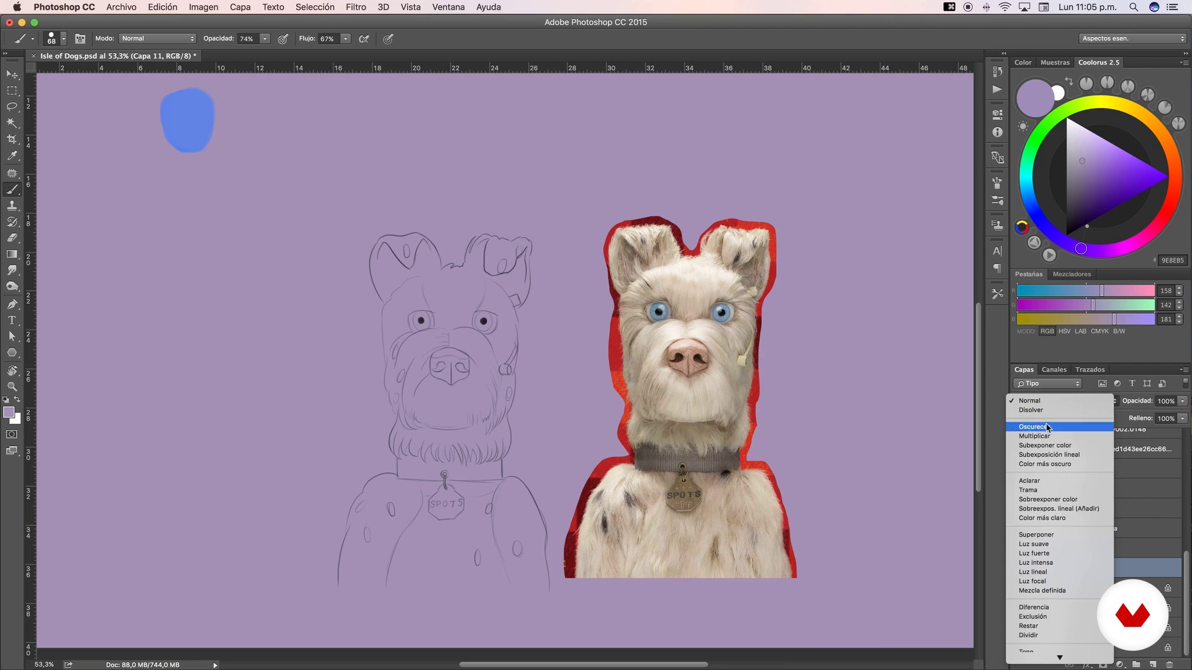Switch to the Canales tab
The height and width of the screenshot is (670, 1192).
click(1054, 370)
